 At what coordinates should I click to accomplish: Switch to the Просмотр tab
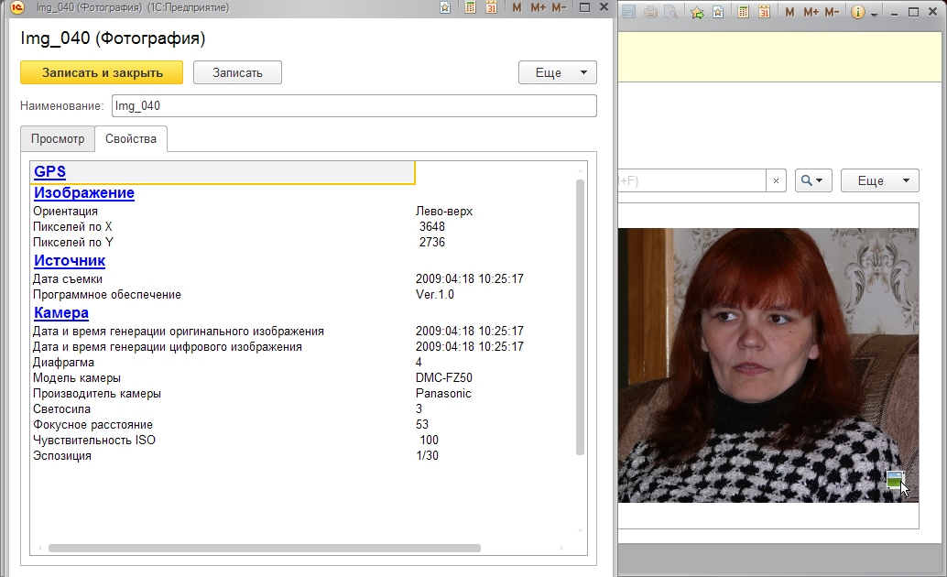click(58, 139)
